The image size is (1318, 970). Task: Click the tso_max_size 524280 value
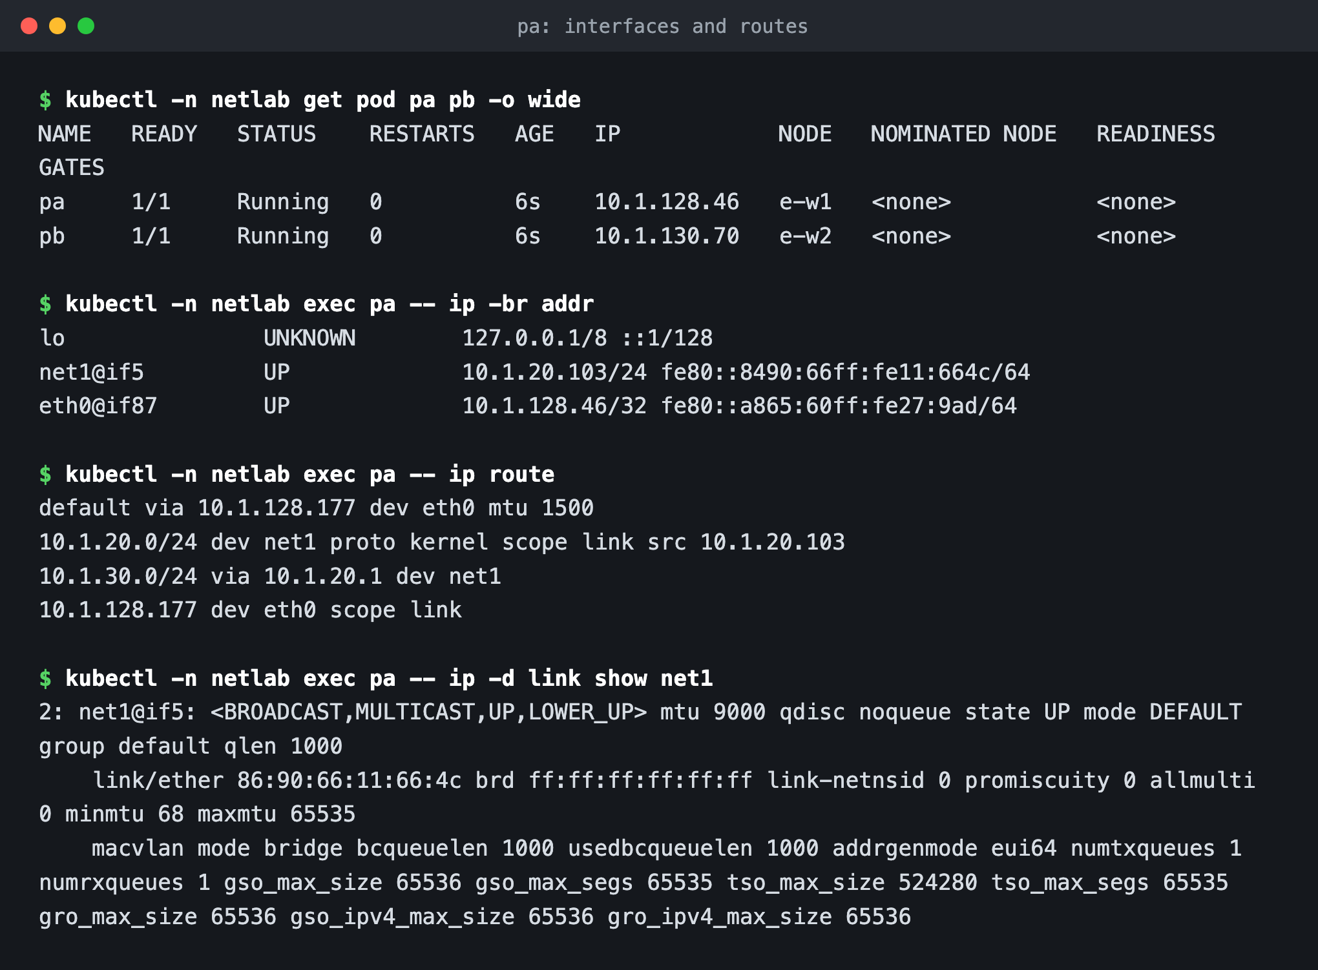(x=852, y=882)
